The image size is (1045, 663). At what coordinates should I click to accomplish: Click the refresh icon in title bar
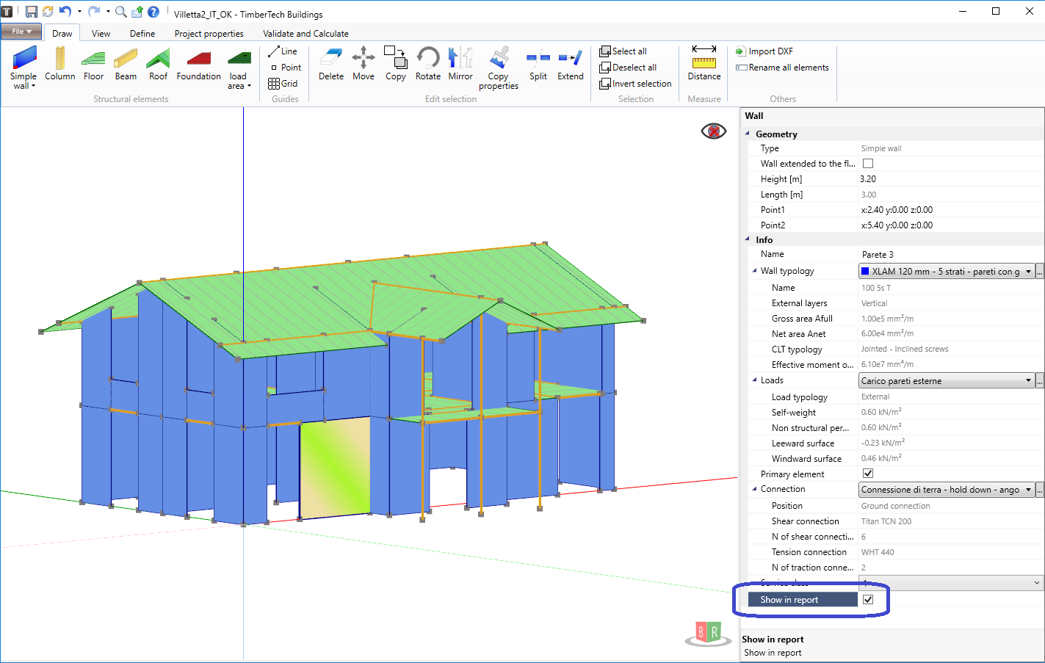pos(48,12)
